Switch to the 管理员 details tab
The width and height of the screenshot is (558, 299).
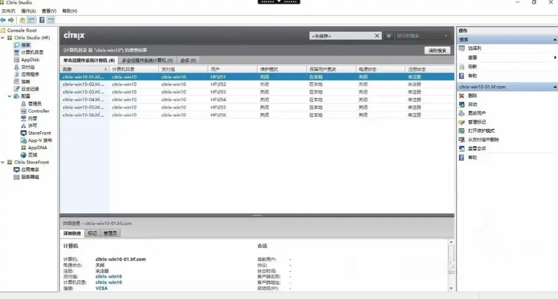tap(110, 233)
